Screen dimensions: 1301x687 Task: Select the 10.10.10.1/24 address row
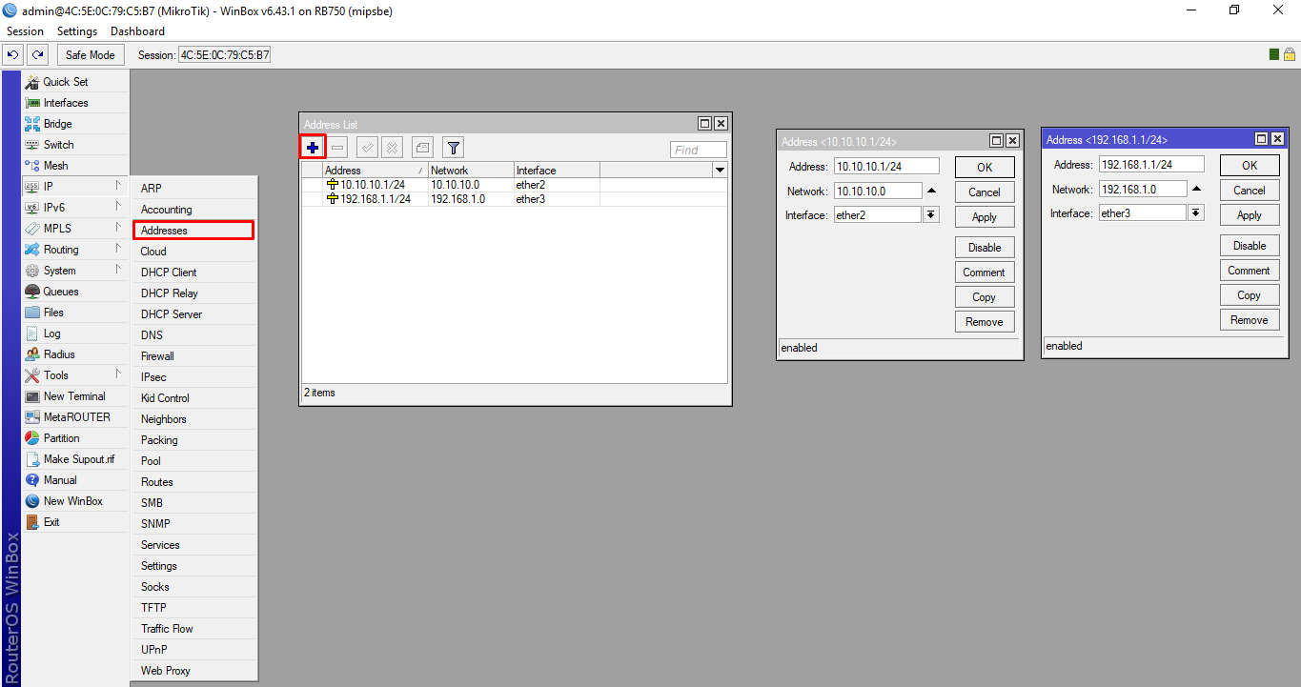tap(515, 185)
